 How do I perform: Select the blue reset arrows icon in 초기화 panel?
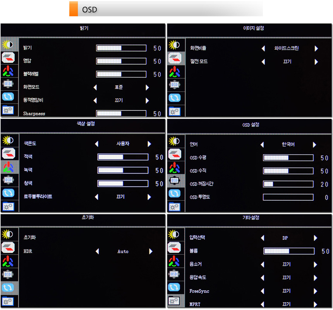point(8,288)
